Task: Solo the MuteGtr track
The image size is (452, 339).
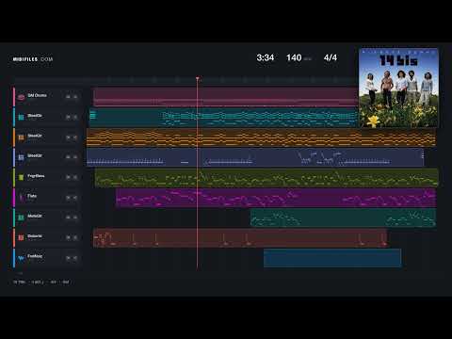Action: [75, 218]
